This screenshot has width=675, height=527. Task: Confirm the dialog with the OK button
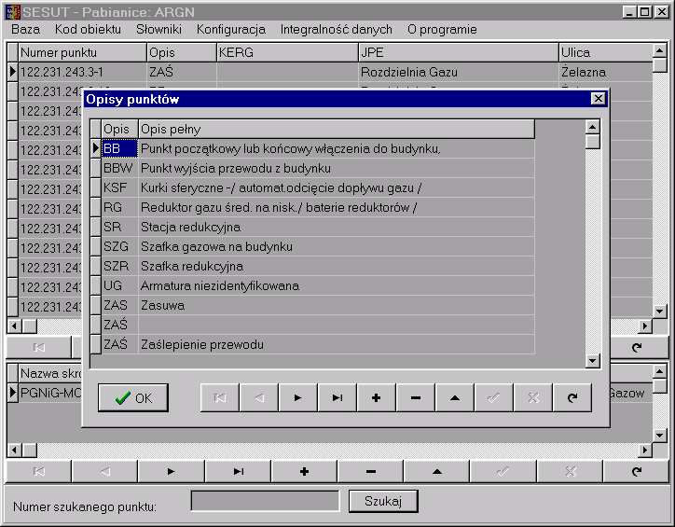point(133,397)
